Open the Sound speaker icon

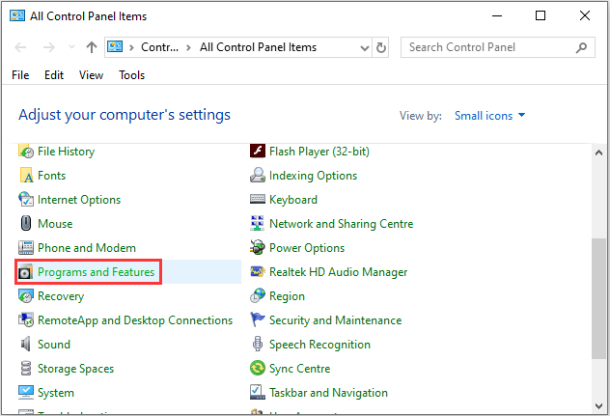click(x=26, y=345)
